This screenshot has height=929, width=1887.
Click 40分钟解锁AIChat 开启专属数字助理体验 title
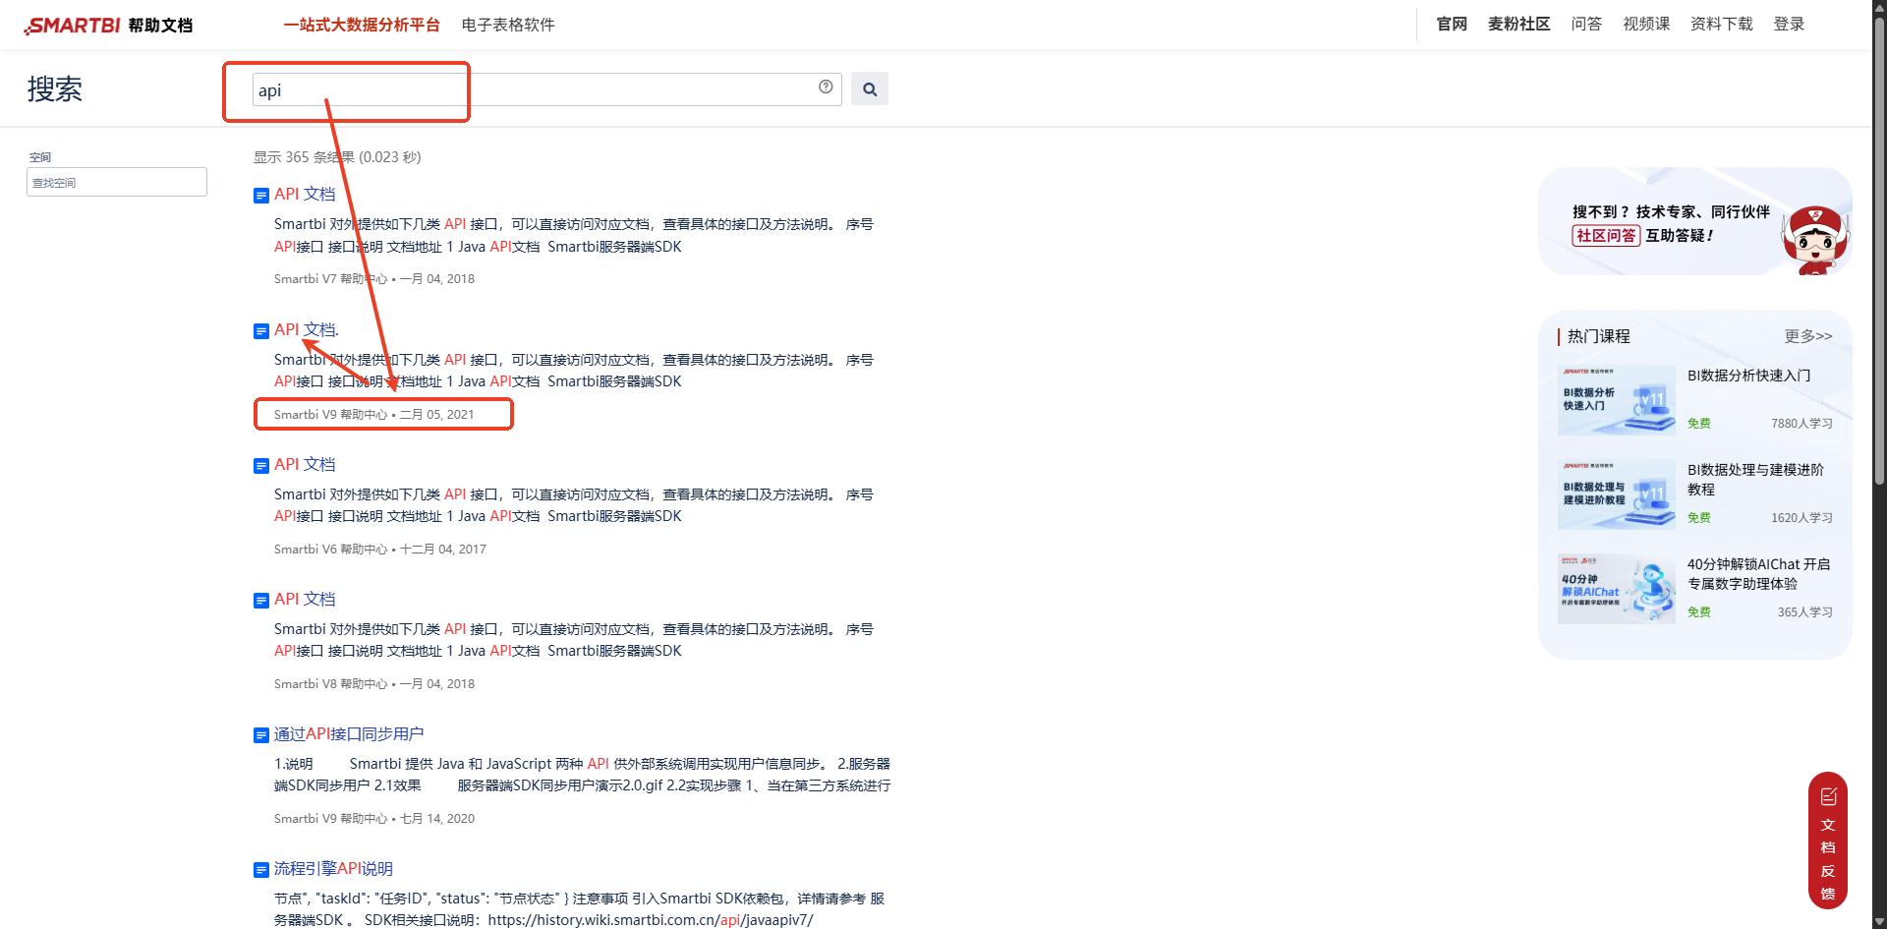(1759, 574)
